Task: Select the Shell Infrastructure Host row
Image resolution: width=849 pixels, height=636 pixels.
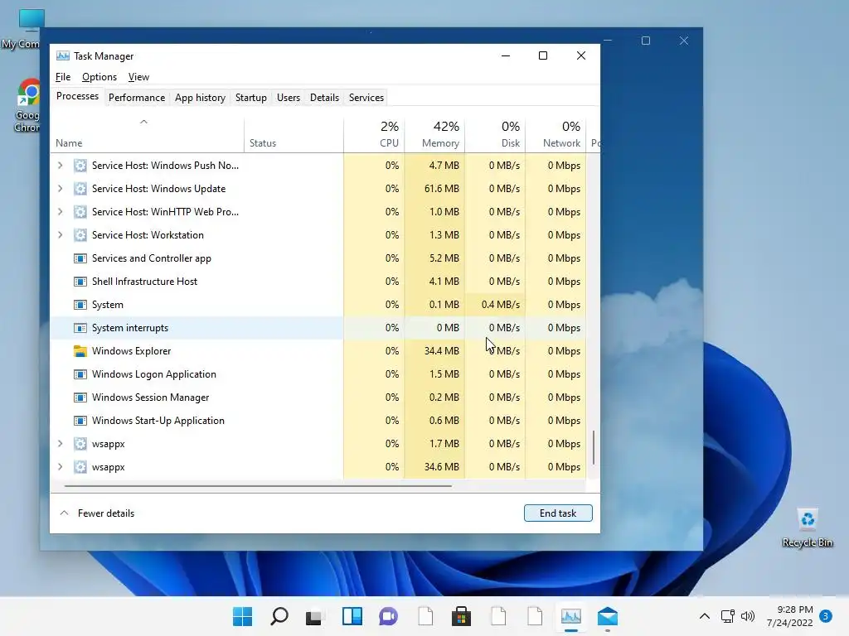Action: (318, 282)
